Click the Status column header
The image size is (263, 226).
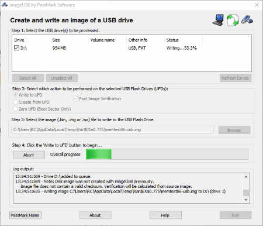(x=184, y=40)
